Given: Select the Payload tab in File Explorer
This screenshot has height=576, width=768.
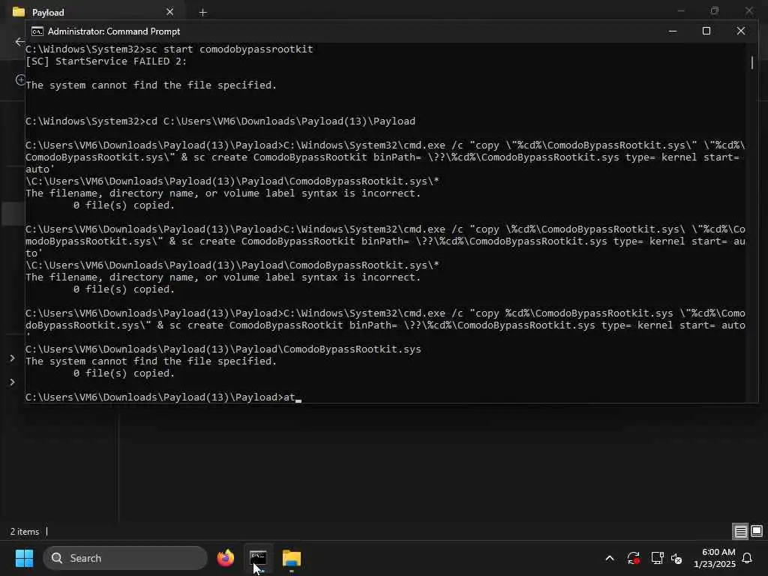Looking at the screenshot, I should coord(93,12).
